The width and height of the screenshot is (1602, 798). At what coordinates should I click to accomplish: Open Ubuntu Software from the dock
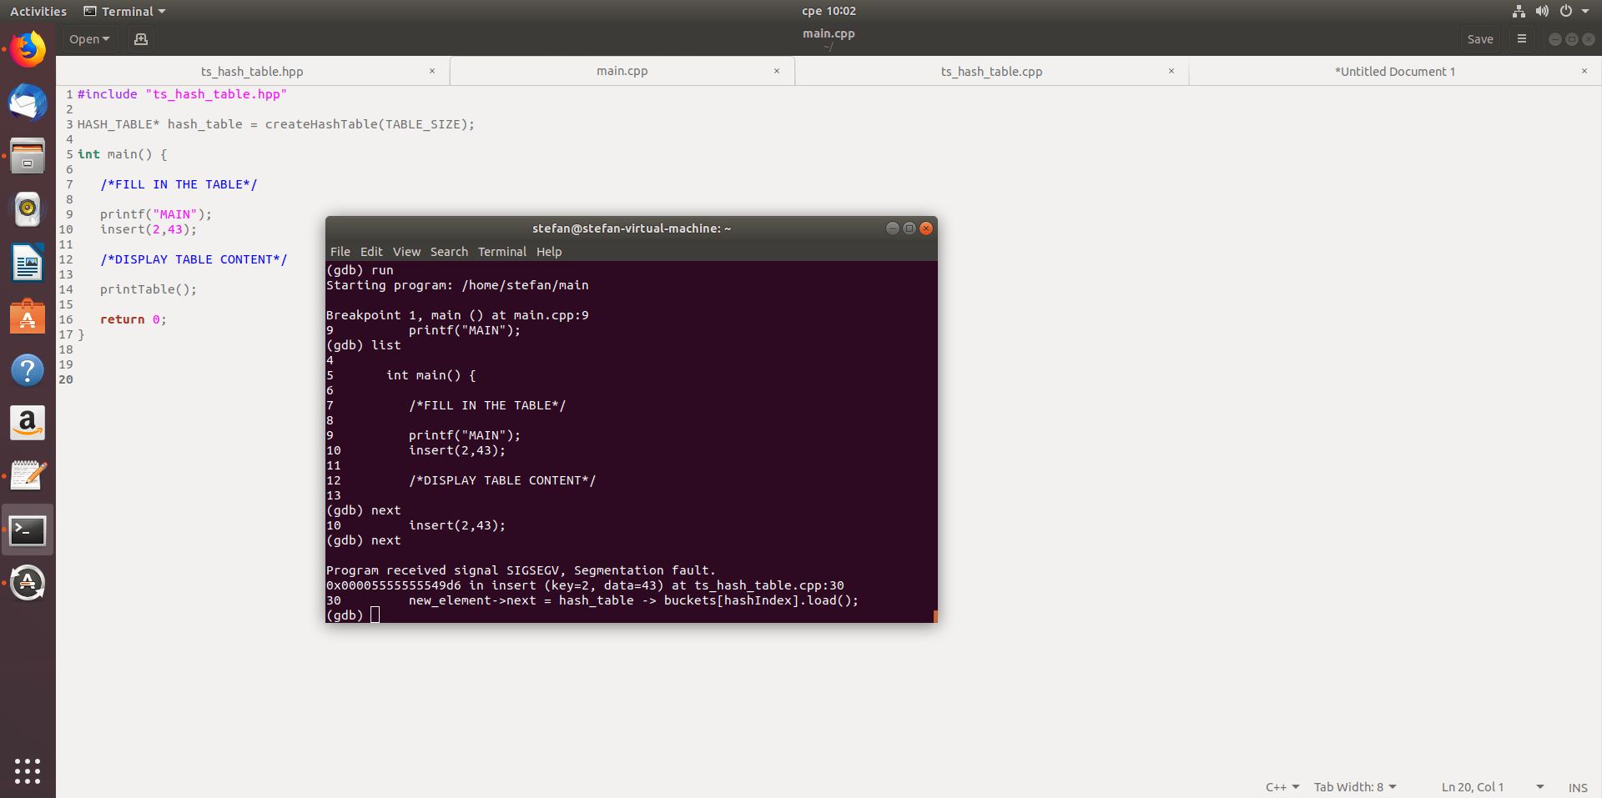pyautogui.click(x=28, y=316)
